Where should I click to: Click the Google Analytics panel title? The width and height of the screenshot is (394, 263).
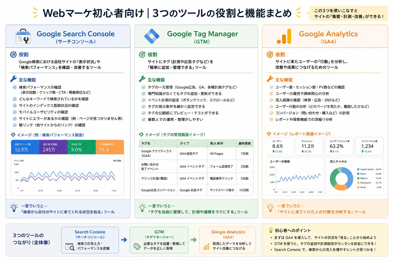coord(328,34)
